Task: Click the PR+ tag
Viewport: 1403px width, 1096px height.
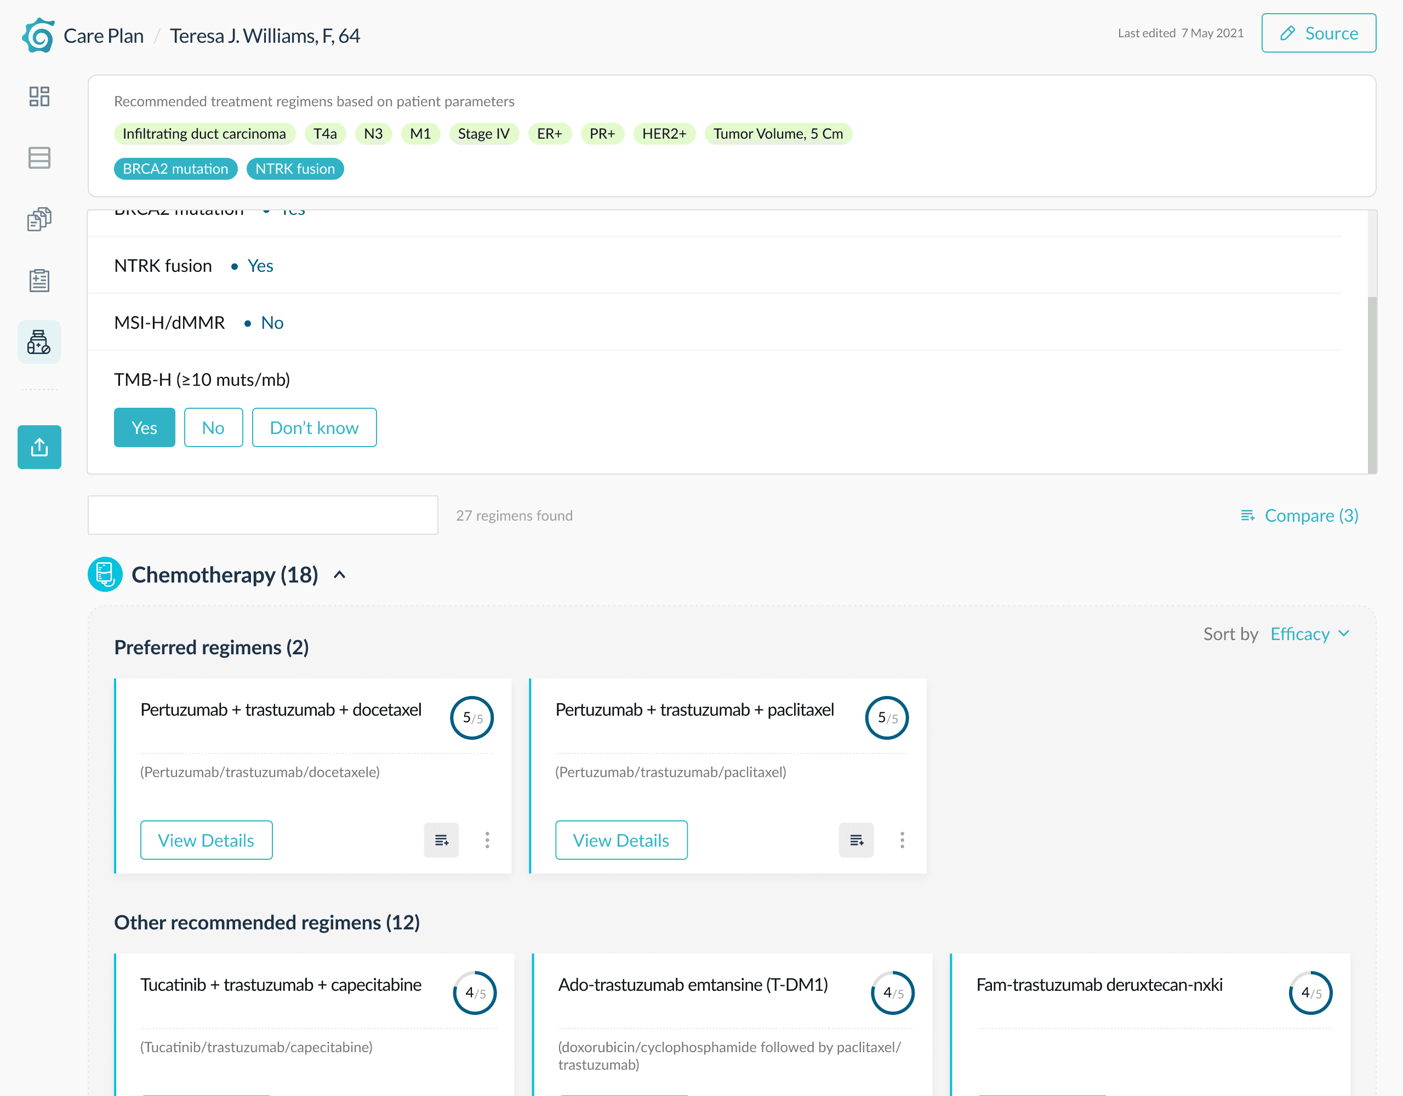Action: tap(602, 134)
